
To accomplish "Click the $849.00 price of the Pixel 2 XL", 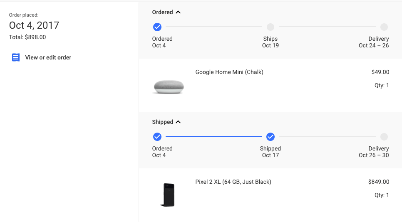I will (x=379, y=182).
